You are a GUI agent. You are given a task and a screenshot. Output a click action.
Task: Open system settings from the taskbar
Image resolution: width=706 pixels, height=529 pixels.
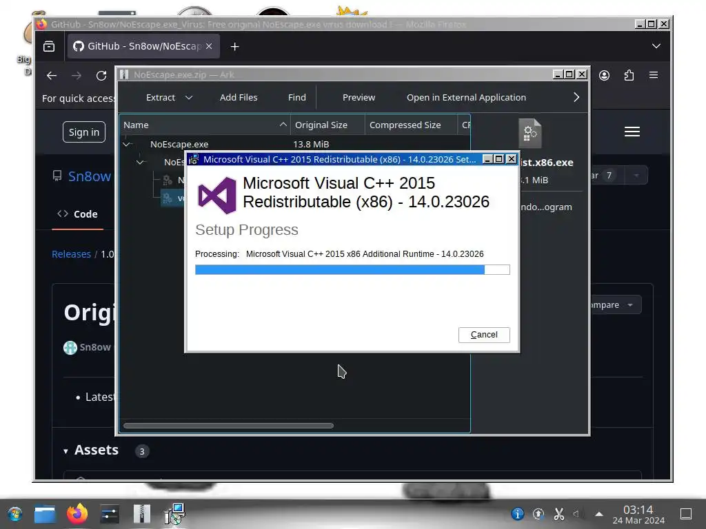tap(110, 514)
